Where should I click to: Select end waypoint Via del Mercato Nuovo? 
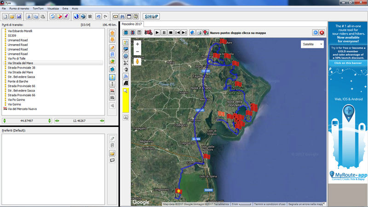22,109
